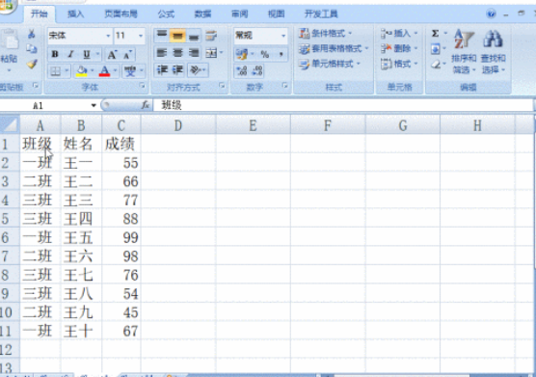The width and height of the screenshot is (536, 377).
Task: Open the 常规 number format dropdown
Action: (283, 36)
